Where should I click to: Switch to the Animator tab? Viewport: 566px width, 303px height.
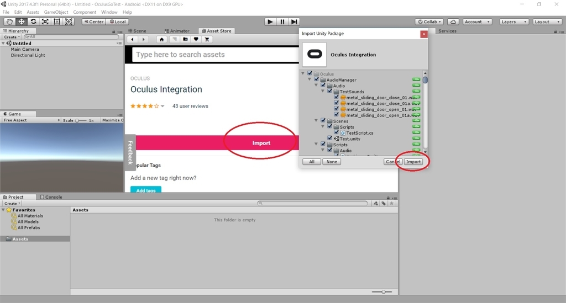(177, 31)
